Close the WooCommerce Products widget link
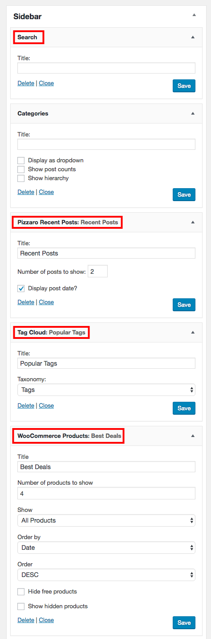The image size is (211, 639). [x=46, y=620]
